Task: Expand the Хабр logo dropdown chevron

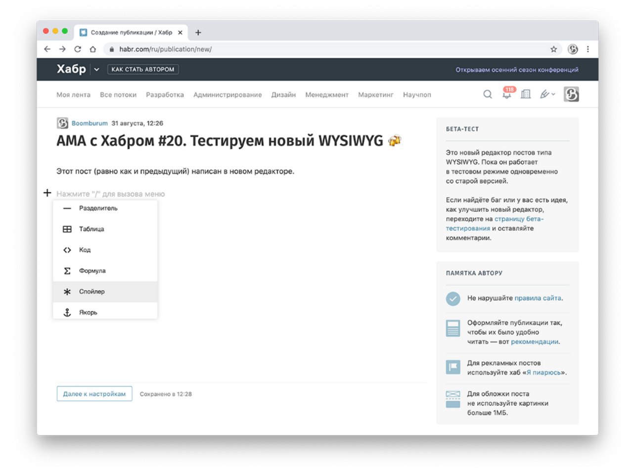Action: point(96,70)
